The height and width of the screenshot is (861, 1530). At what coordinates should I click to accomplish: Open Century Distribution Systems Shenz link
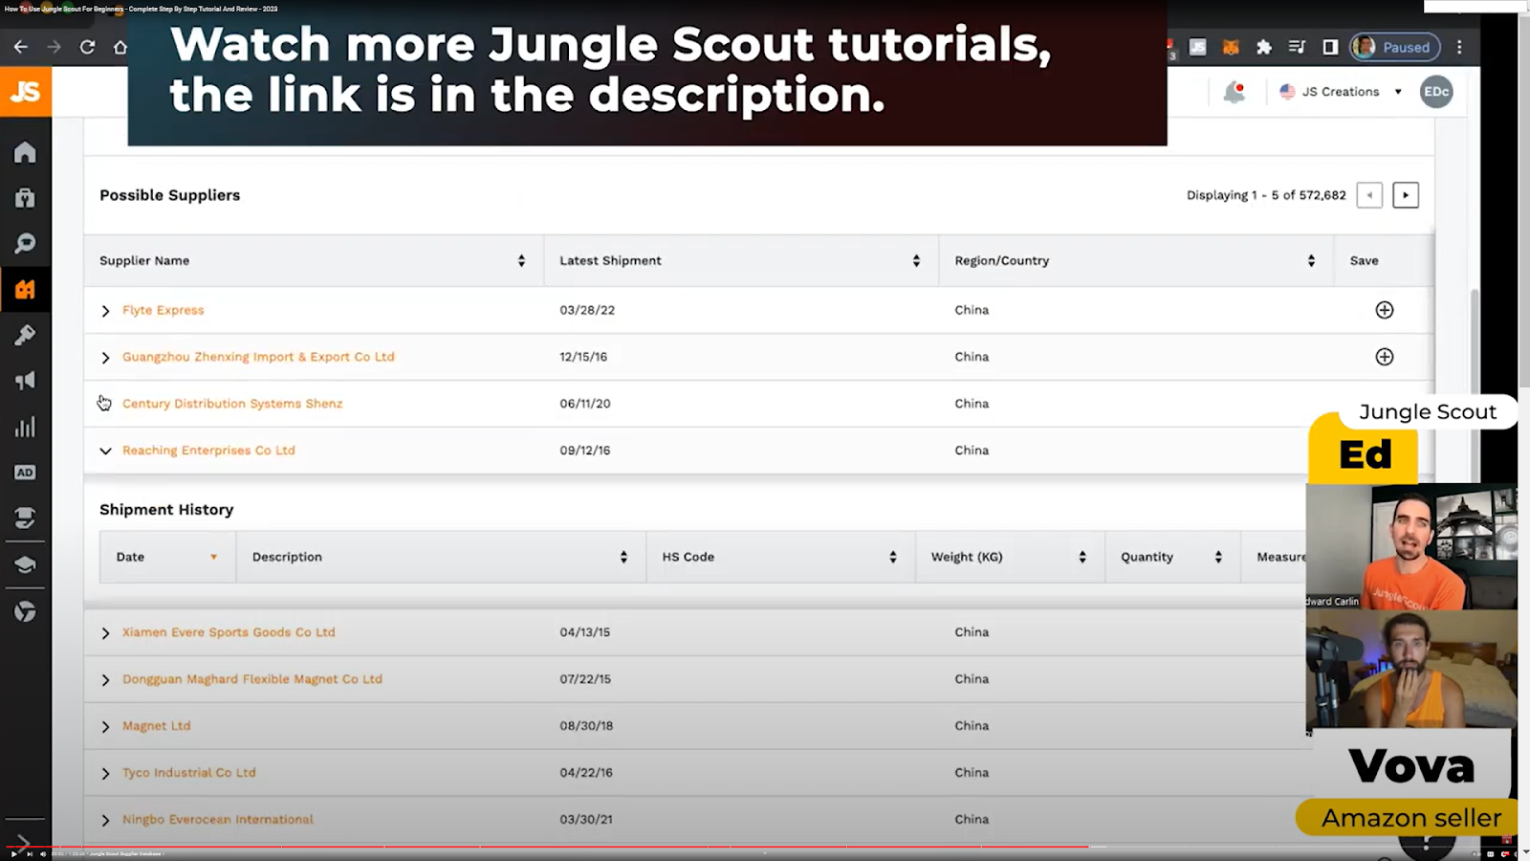coord(232,404)
